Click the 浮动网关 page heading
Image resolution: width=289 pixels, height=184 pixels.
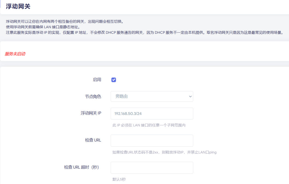click(x=18, y=7)
